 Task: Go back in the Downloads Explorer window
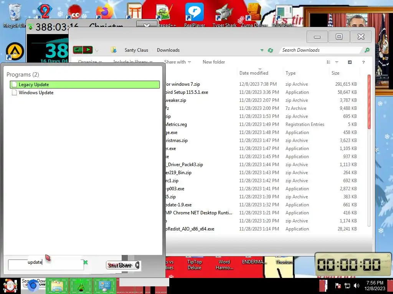pyautogui.click(x=78, y=50)
